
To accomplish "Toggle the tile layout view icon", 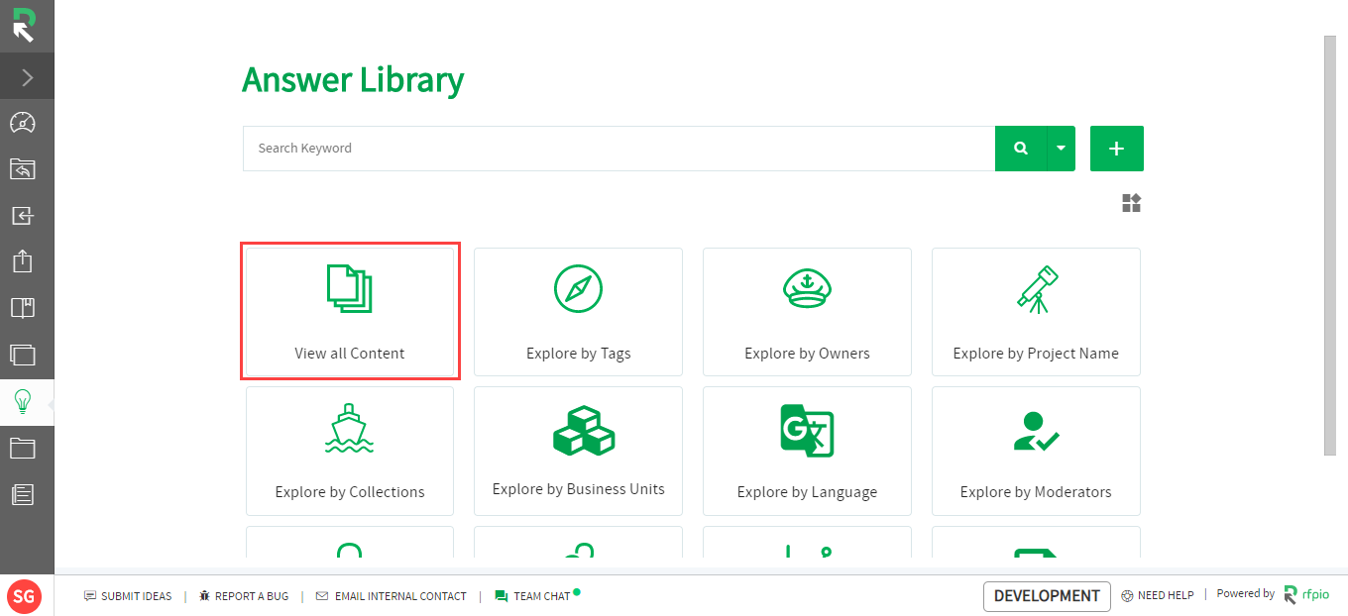I will (x=1131, y=203).
